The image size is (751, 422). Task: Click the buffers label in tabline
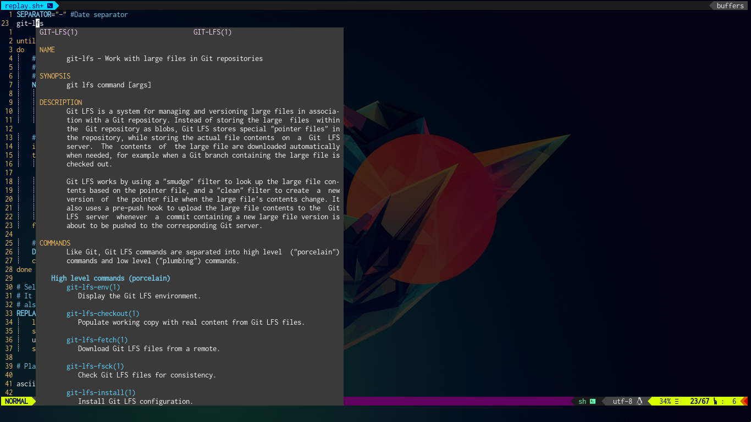[x=730, y=5]
